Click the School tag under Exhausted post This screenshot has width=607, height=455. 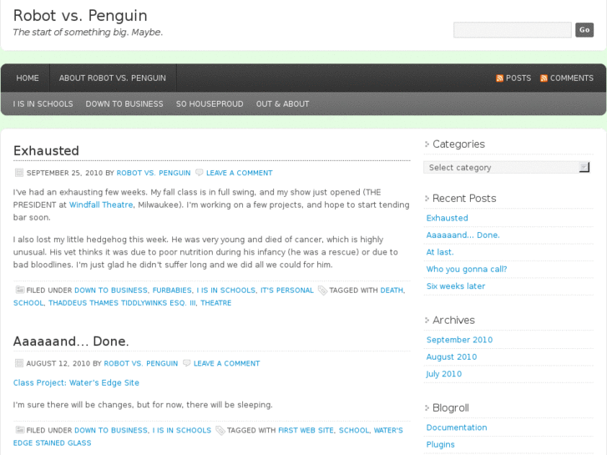[28, 303]
